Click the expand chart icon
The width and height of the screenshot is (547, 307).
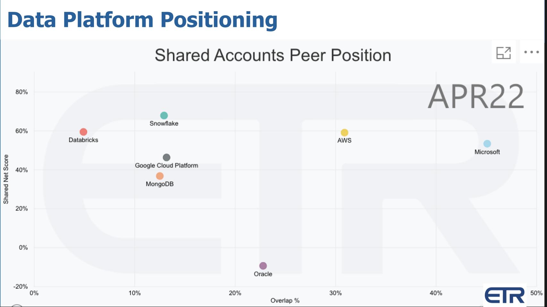tap(503, 53)
